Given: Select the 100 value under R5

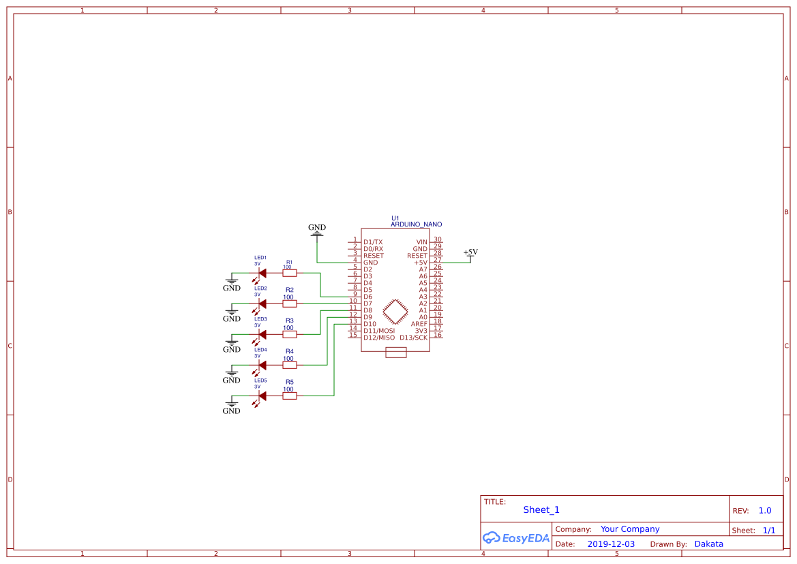Looking at the screenshot, I should coord(288,389).
